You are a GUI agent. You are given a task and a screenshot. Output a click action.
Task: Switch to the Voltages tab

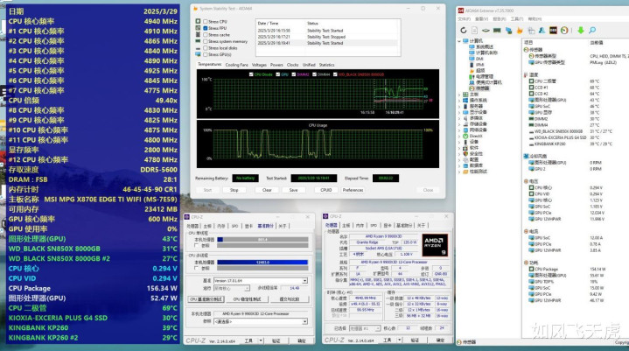[259, 65]
